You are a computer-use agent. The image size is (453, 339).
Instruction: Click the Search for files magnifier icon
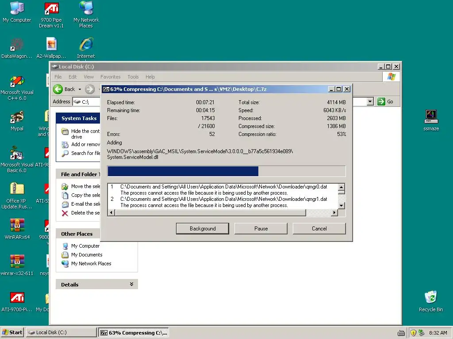pyautogui.click(x=65, y=153)
